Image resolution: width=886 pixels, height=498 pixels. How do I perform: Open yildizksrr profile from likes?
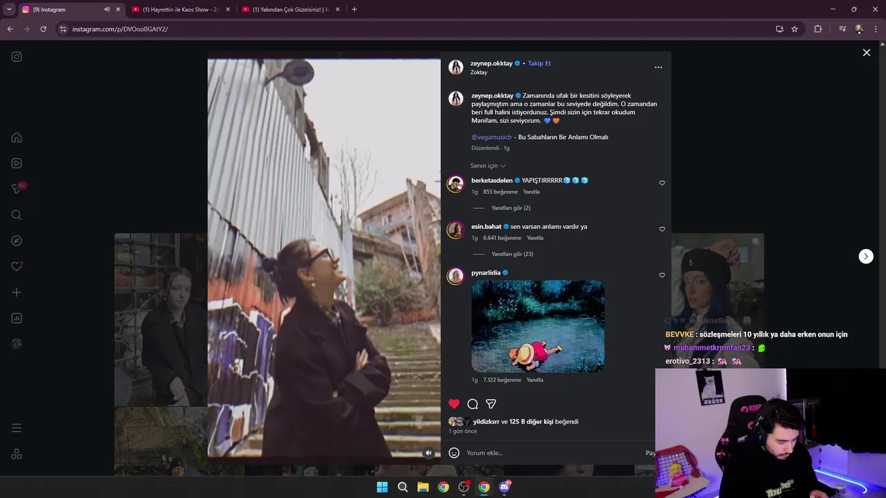pyautogui.click(x=486, y=421)
